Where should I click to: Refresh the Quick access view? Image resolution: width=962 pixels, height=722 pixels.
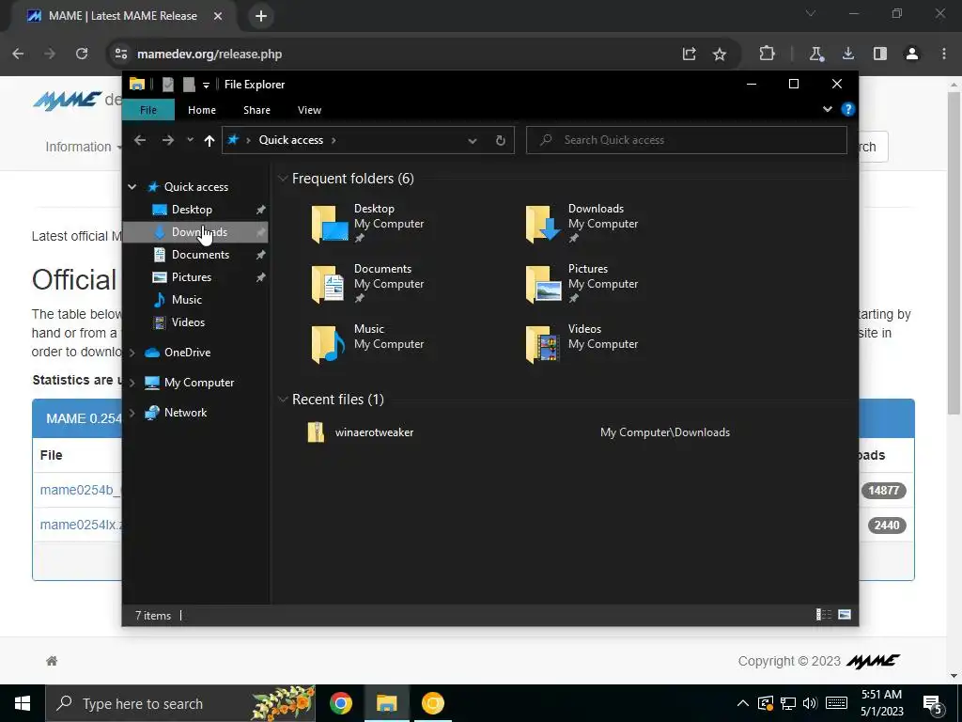tap(501, 141)
